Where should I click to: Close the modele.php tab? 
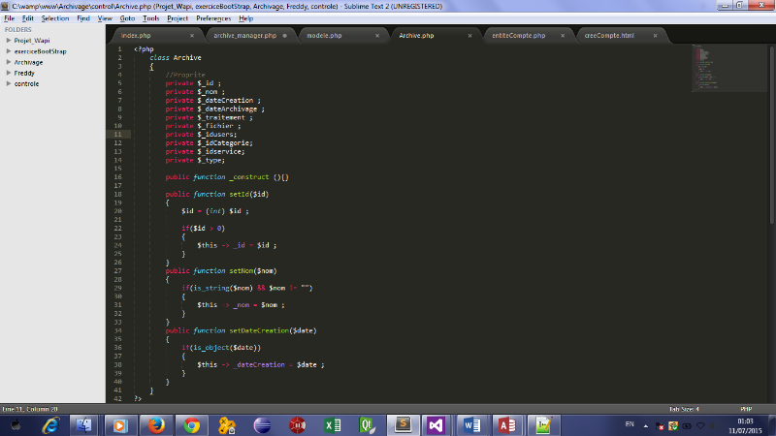[378, 36]
